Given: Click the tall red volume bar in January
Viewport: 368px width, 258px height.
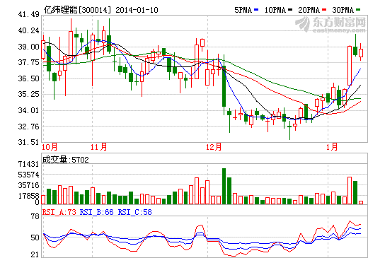Looking at the screenshot, I should (x=350, y=190).
